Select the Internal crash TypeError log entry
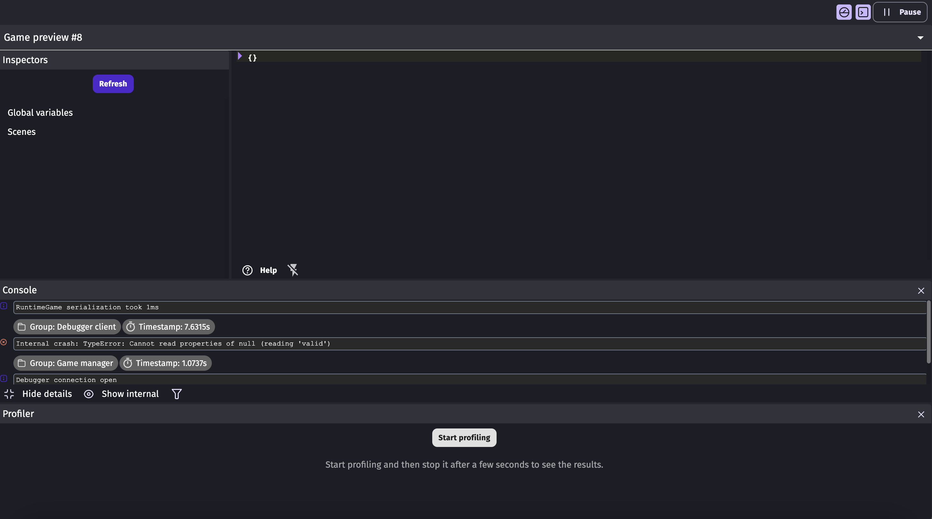 [x=470, y=343]
